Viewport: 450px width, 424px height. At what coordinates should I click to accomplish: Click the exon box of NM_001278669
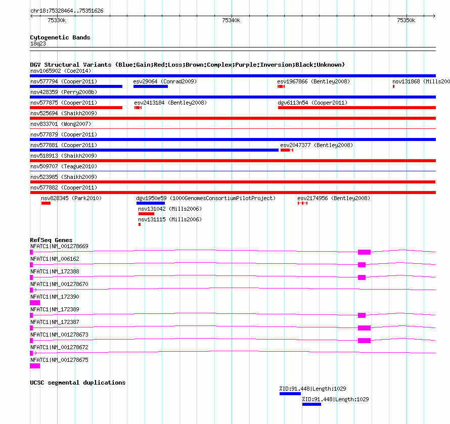point(364,252)
